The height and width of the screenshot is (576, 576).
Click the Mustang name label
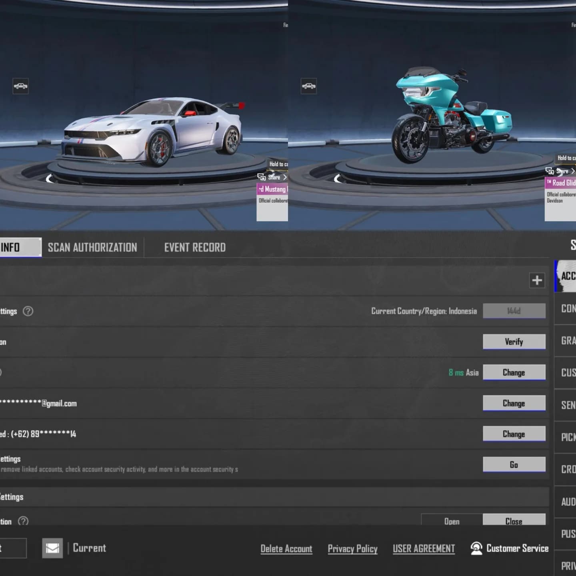coord(272,189)
